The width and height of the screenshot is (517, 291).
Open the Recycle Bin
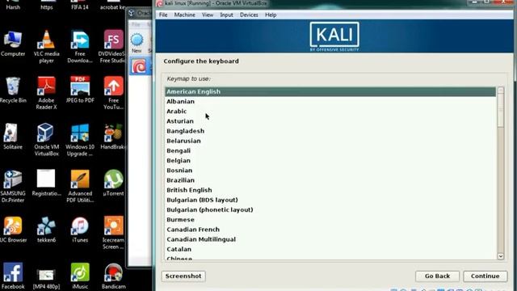coord(13,91)
